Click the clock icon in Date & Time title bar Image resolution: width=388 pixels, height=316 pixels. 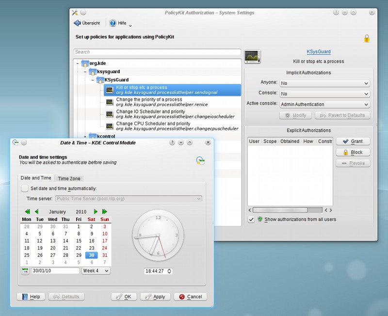(x=16, y=142)
